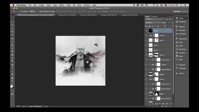Open the Select menu

point(62,5)
